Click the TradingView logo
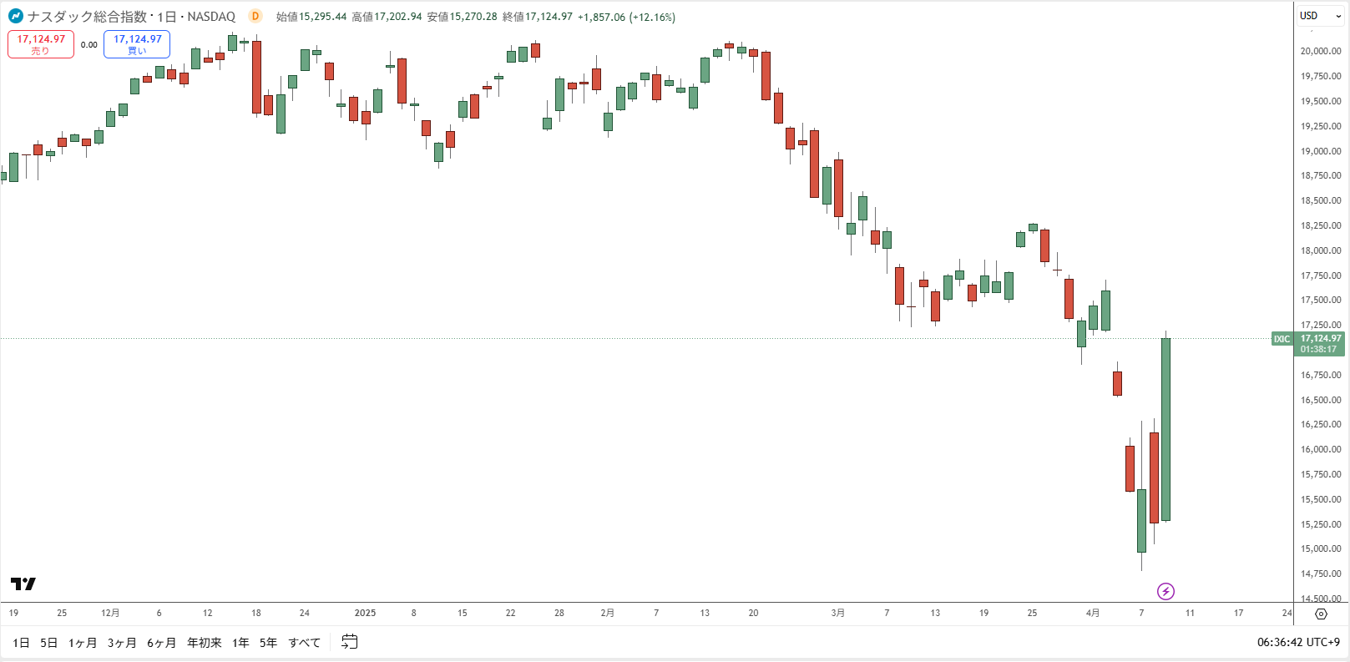Image resolution: width=1350 pixels, height=662 pixels. pyautogui.click(x=23, y=584)
